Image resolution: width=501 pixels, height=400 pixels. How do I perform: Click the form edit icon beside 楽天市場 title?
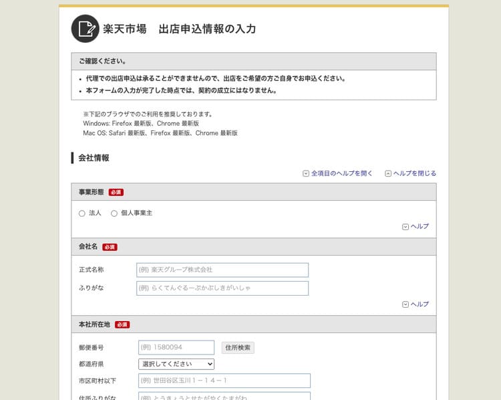click(86, 29)
